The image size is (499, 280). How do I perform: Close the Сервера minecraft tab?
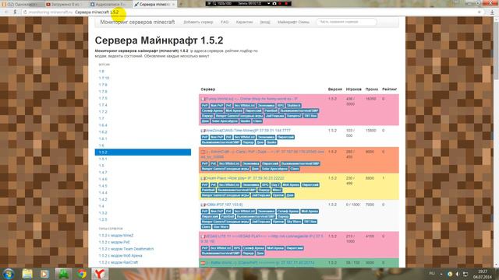point(173,5)
